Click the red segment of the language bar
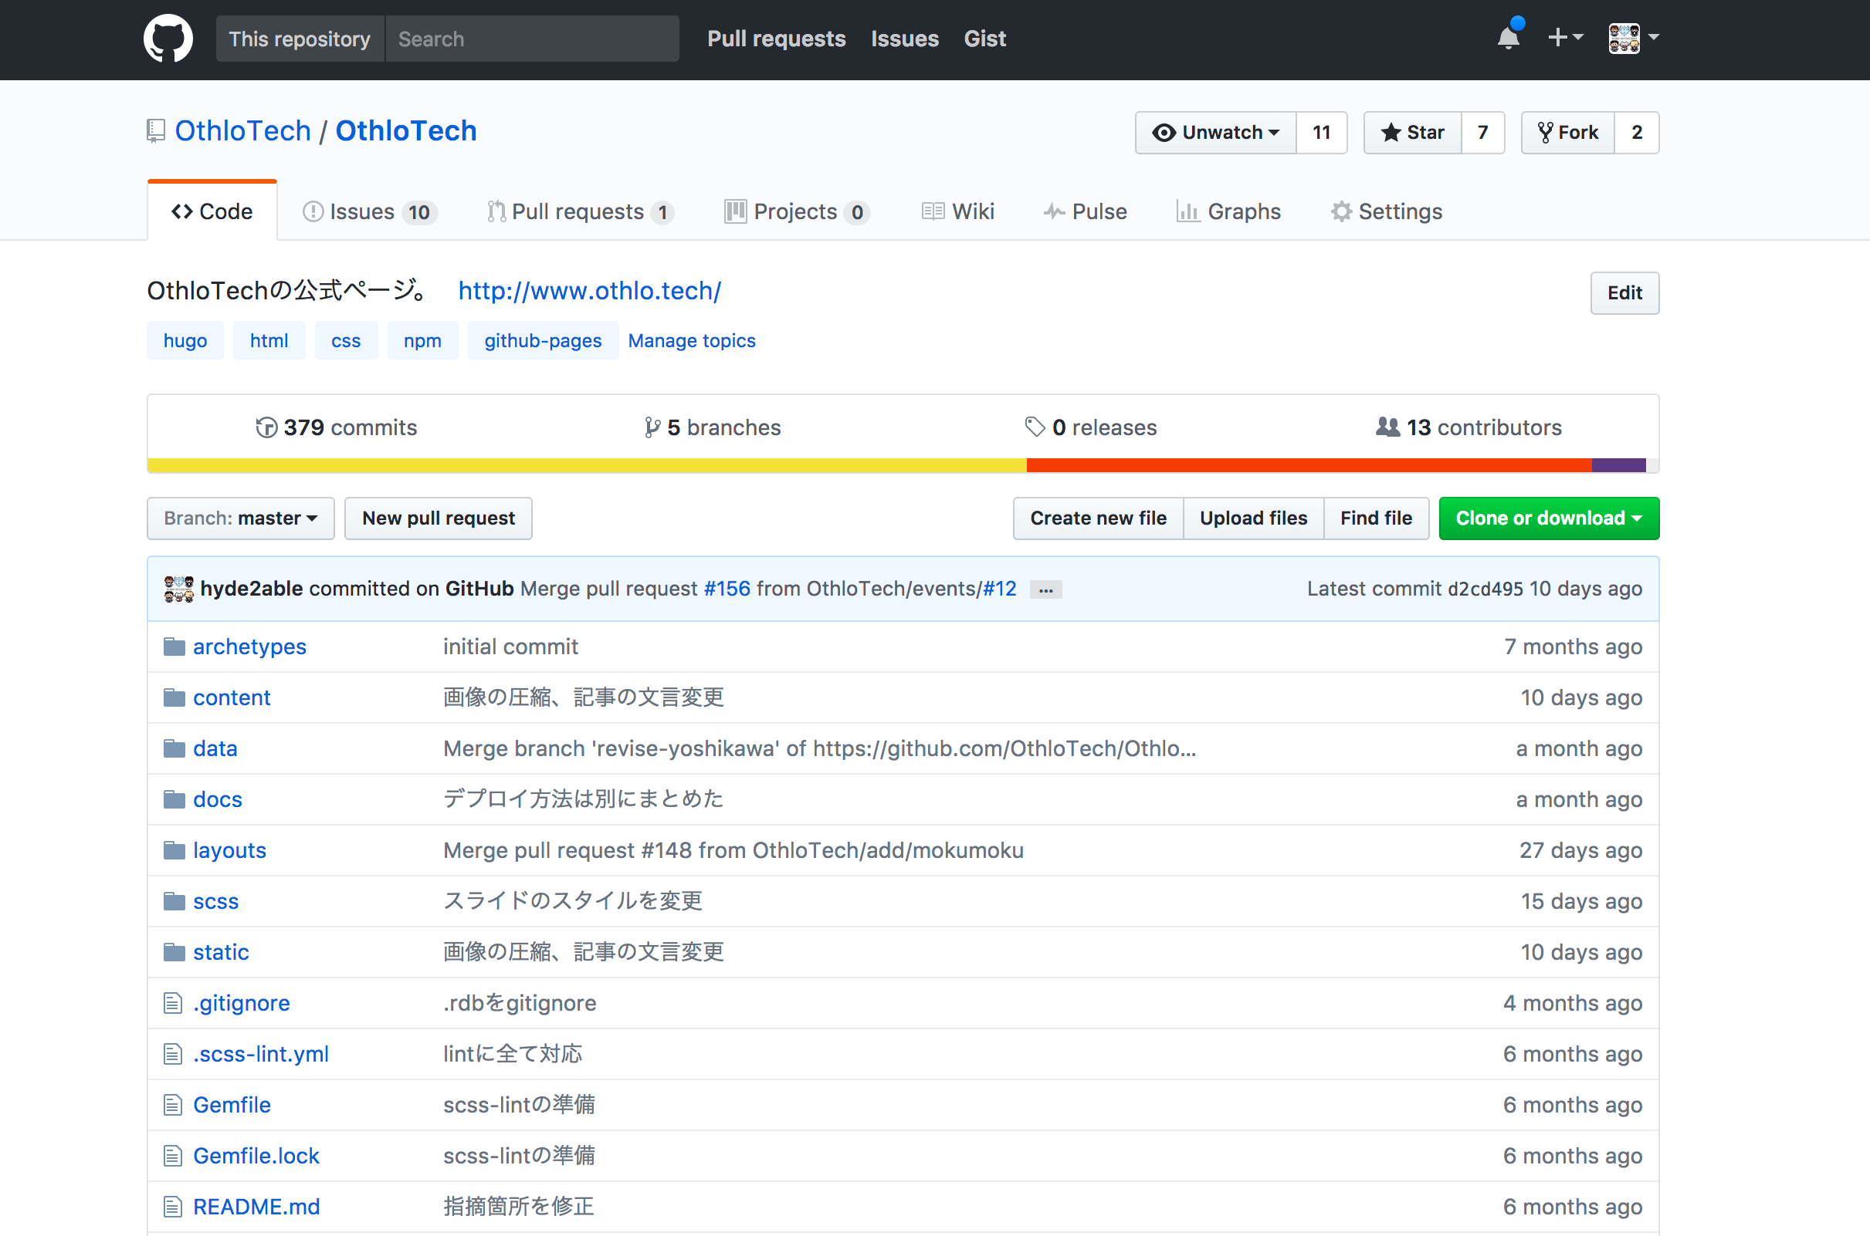Viewport: 1870px width, 1236px height. (x=1309, y=465)
